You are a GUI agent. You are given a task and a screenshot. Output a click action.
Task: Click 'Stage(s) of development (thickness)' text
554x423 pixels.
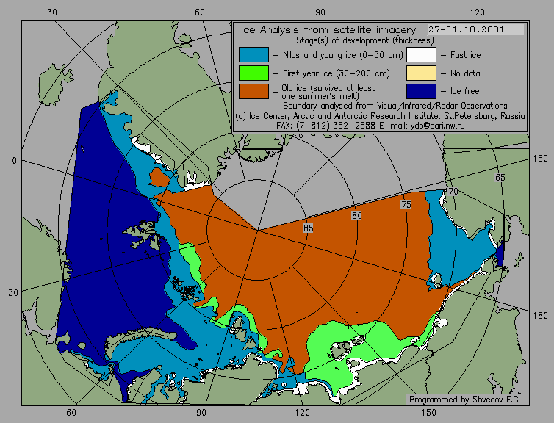coord(365,40)
